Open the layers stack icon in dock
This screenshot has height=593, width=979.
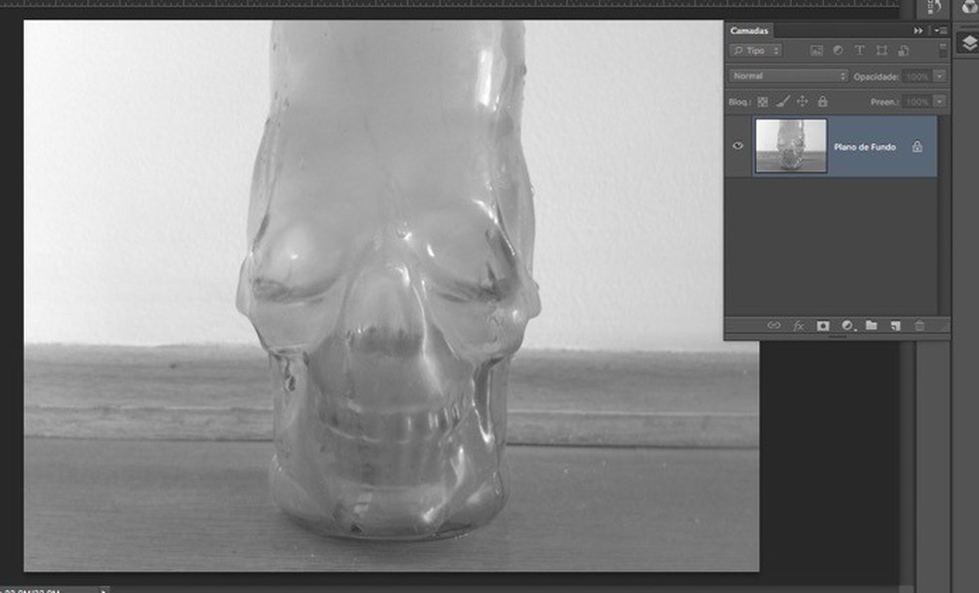[969, 43]
